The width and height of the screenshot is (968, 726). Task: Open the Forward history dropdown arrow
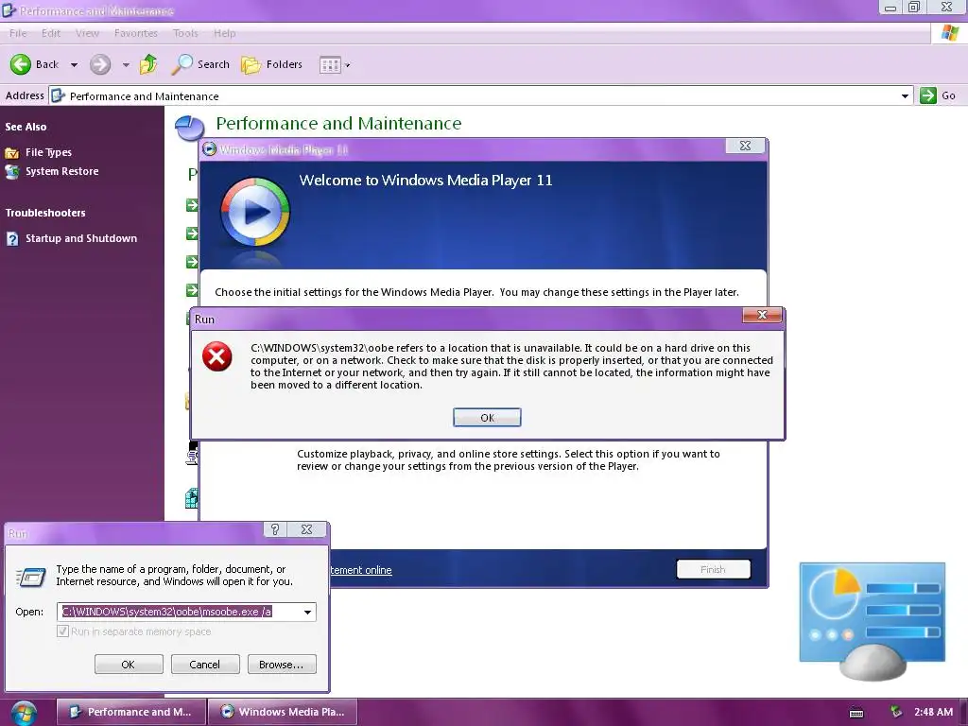point(126,65)
